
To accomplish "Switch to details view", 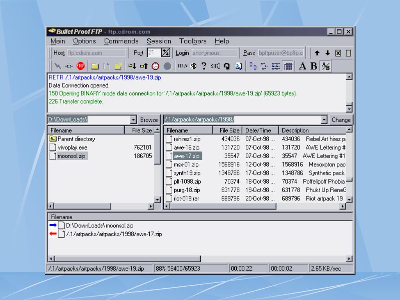I will point(288,66).
